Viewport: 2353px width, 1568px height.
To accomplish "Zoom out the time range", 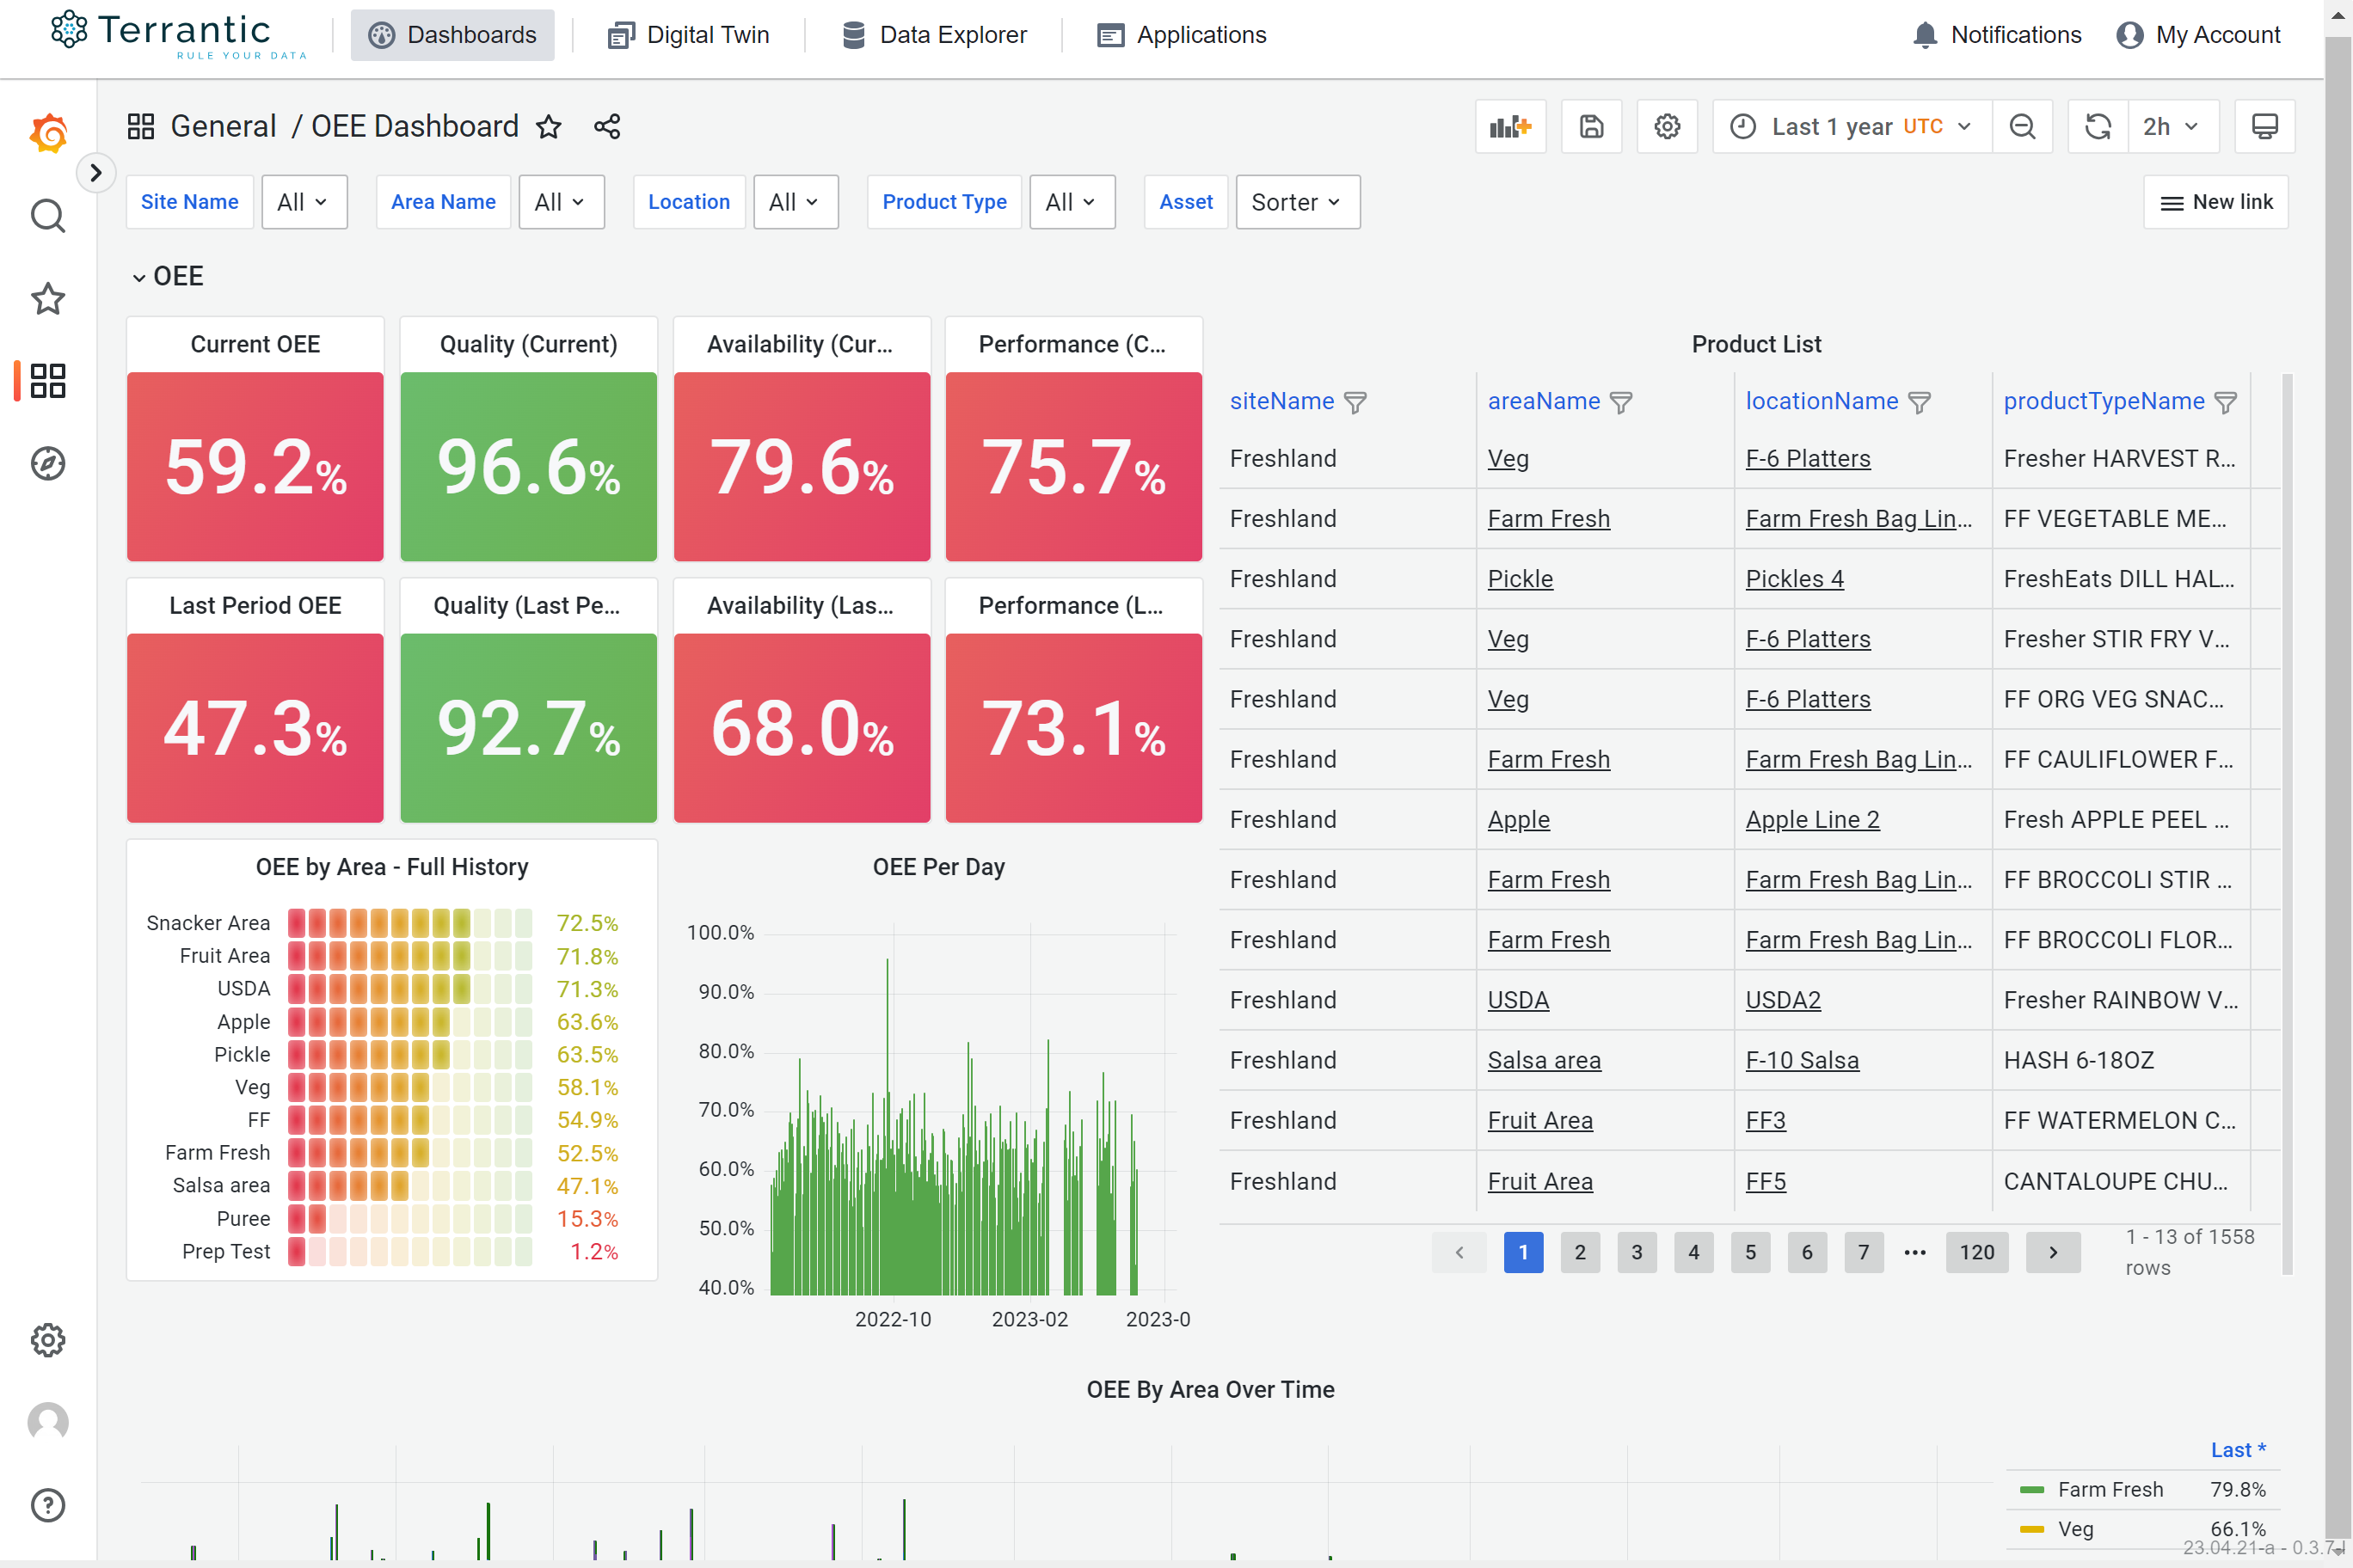I will point(2023,127).
